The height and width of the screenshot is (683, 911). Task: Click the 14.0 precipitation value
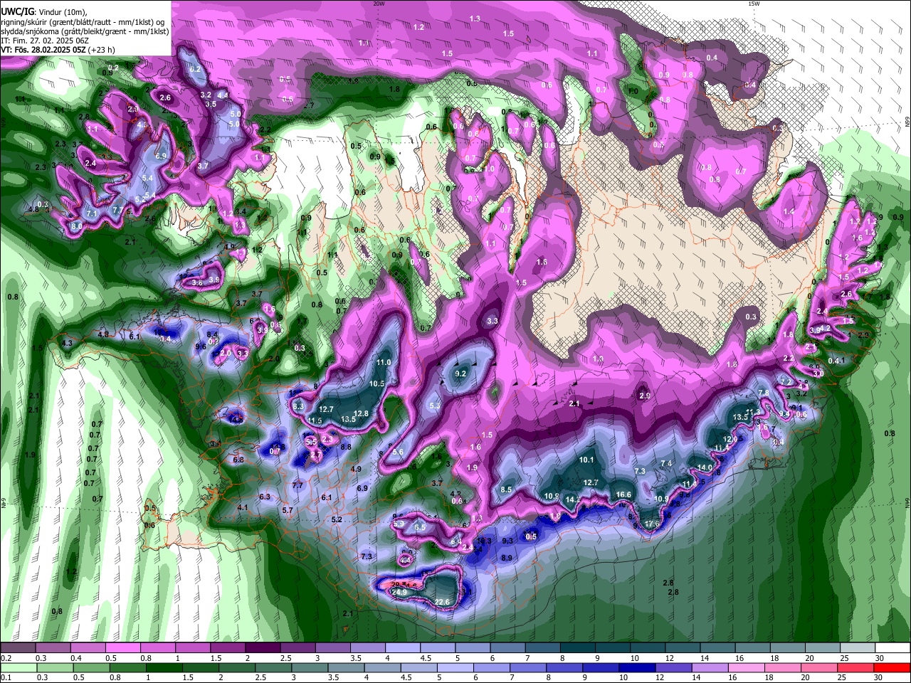click(705, 467)
